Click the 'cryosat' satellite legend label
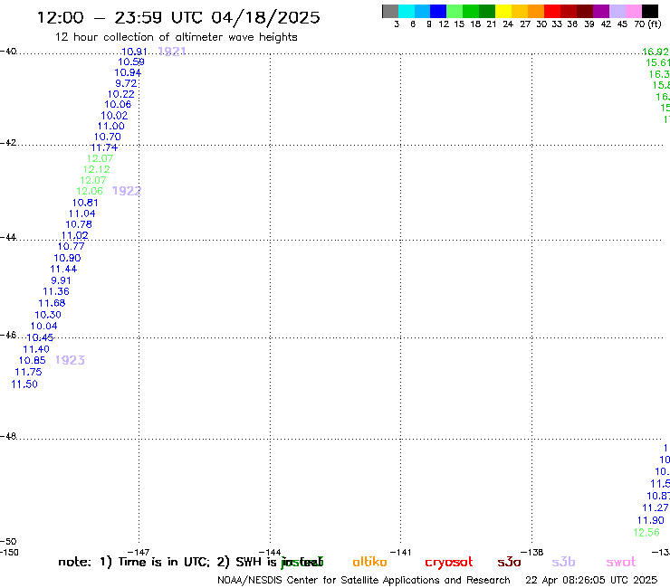This screenshot has height=588, width=670. (449, 563)
